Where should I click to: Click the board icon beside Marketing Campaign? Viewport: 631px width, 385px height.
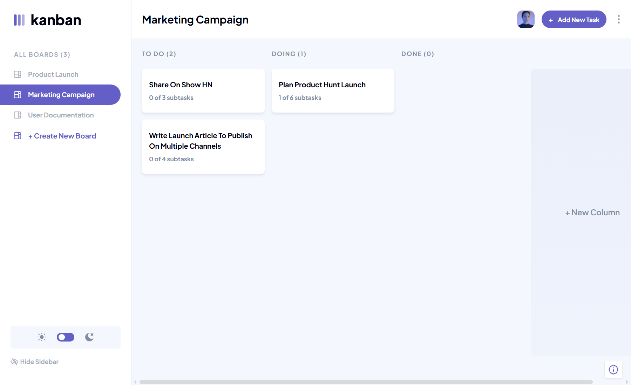point(18,94)
